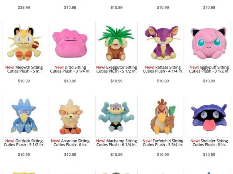Click the Farfetch'd Sitting Cuties Plush title

coord(163,143)
